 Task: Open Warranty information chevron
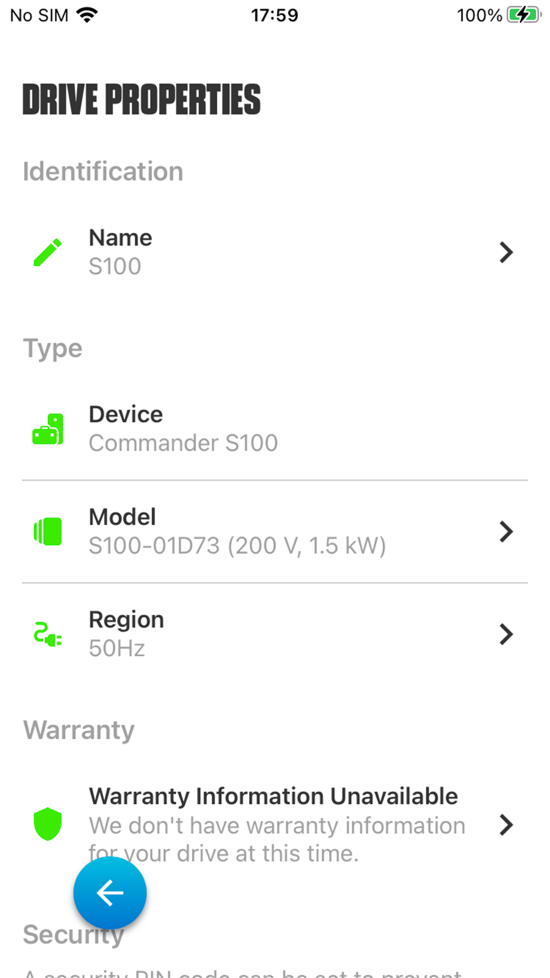click(x=506, y=825)
